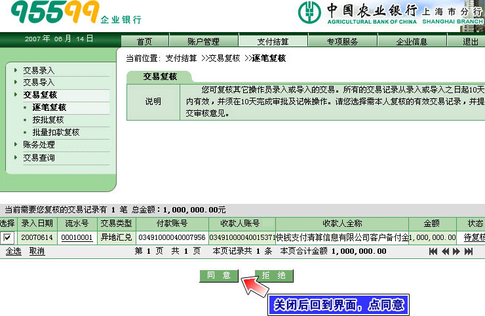Click the 选择 column header
The width and height of the screenshot is (485, 316).
(7, 224)
